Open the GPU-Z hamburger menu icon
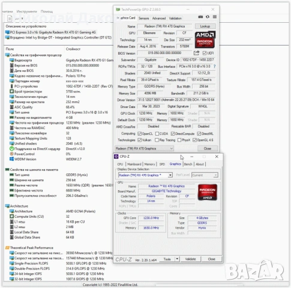291x288 pixels. (x=215, y=17)
